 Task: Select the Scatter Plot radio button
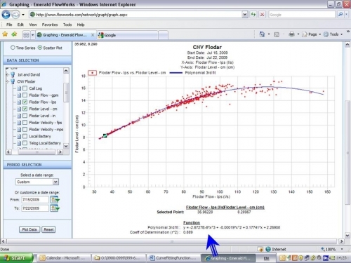(x=40, y=48)
